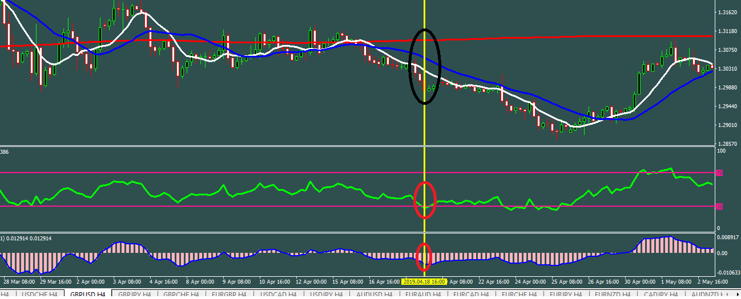741x299 pixels.
Task: Click the yellow 2019.04.18 16:00 date label
Action: coord(425,281)
